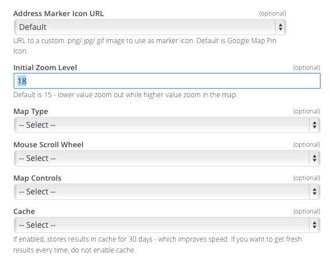Open the Map Controls select box
Viewport: 332px width, 256px height.
167,192
